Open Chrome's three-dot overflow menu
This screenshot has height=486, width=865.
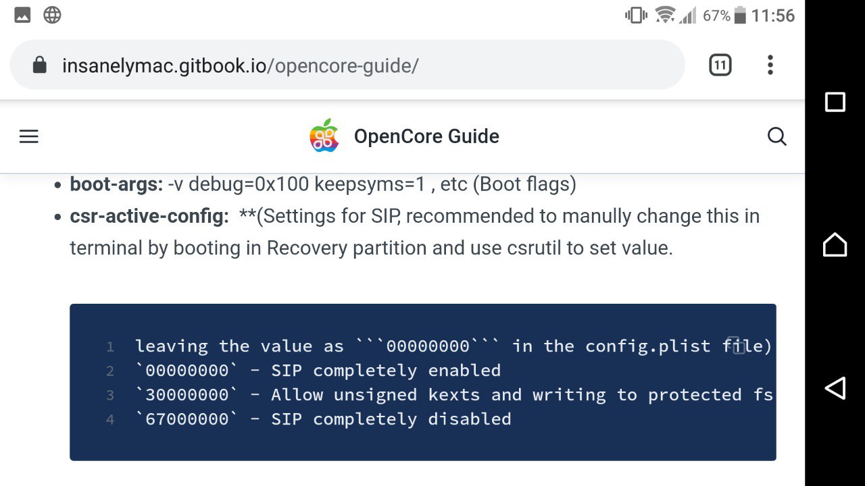click(770, 65)
